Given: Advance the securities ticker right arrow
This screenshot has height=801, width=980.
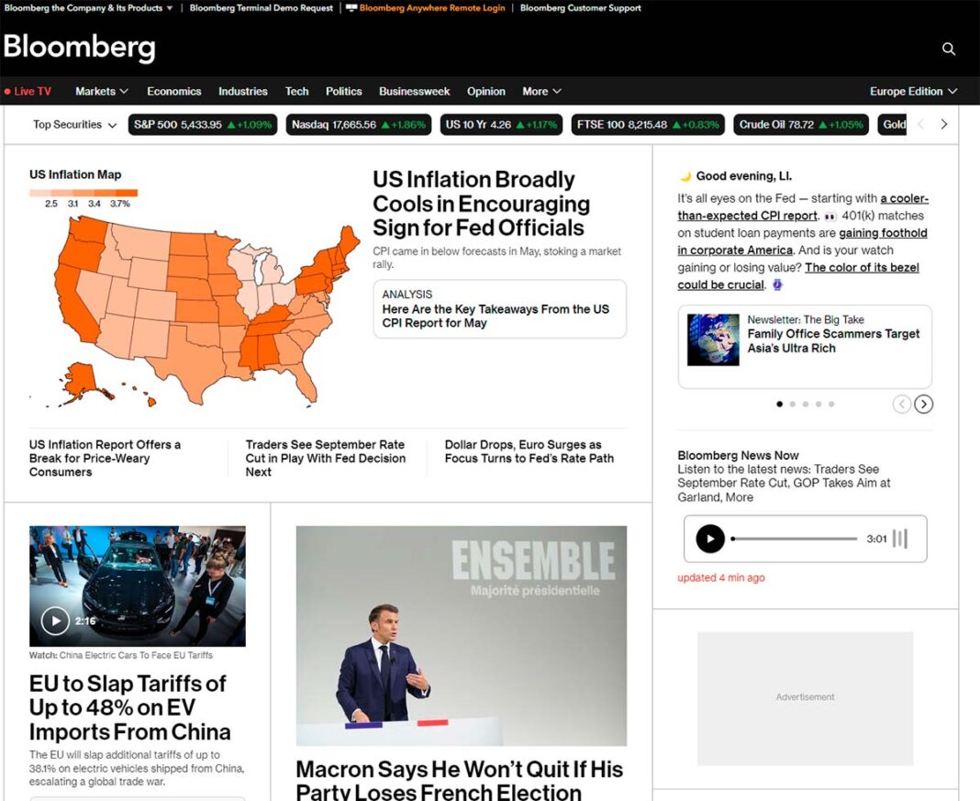Looking at the screenshot, I should pos(943,125).
